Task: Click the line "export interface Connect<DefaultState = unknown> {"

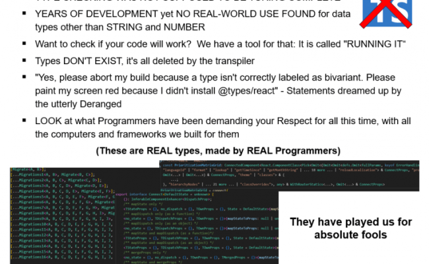Action: 164,194
